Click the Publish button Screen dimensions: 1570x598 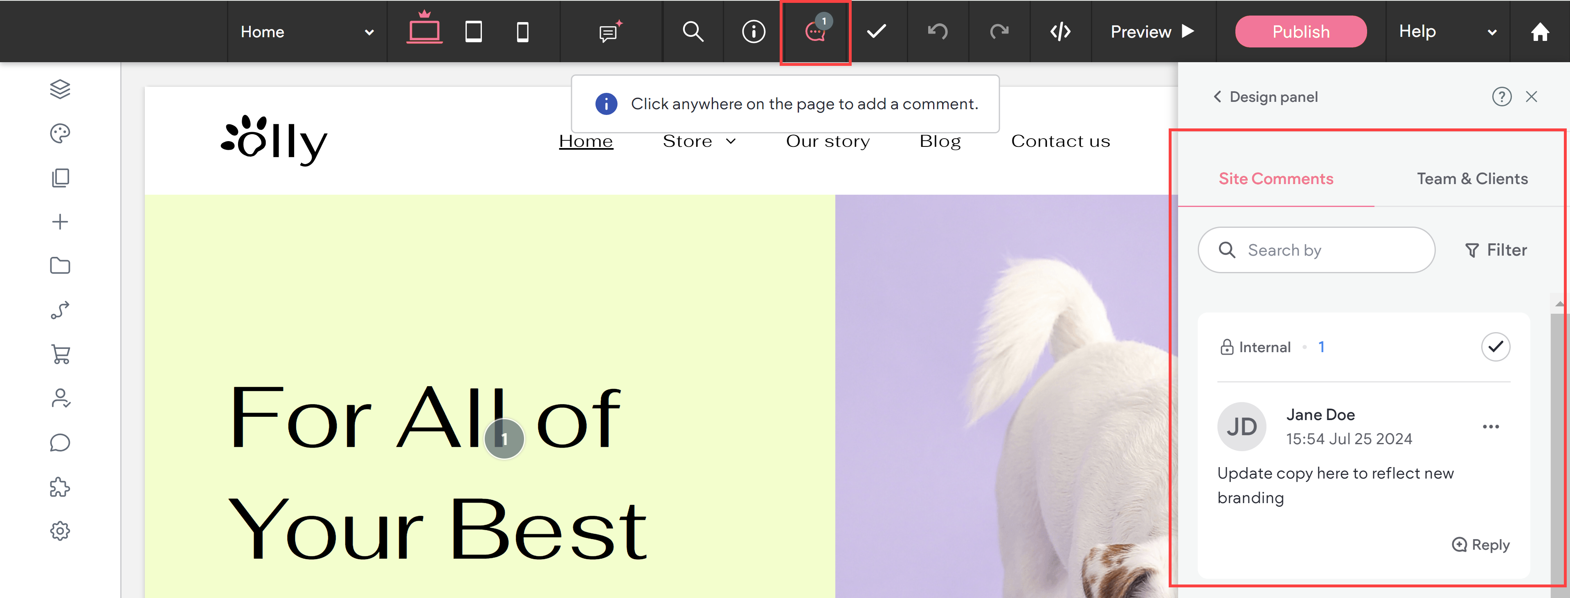point(1300,31)
